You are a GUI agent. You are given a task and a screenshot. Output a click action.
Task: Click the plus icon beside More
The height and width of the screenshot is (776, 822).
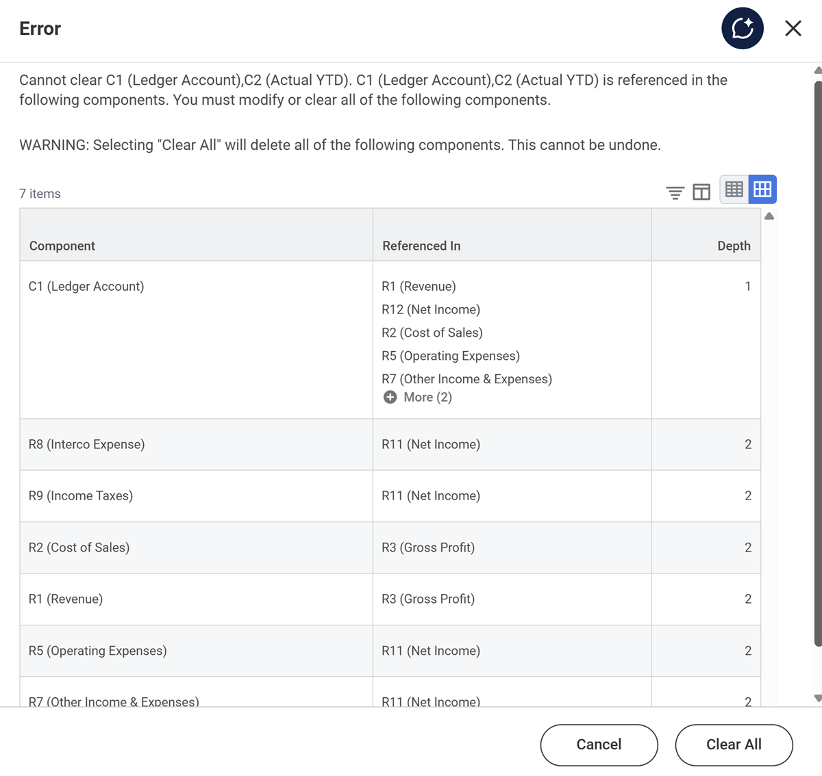390,398
